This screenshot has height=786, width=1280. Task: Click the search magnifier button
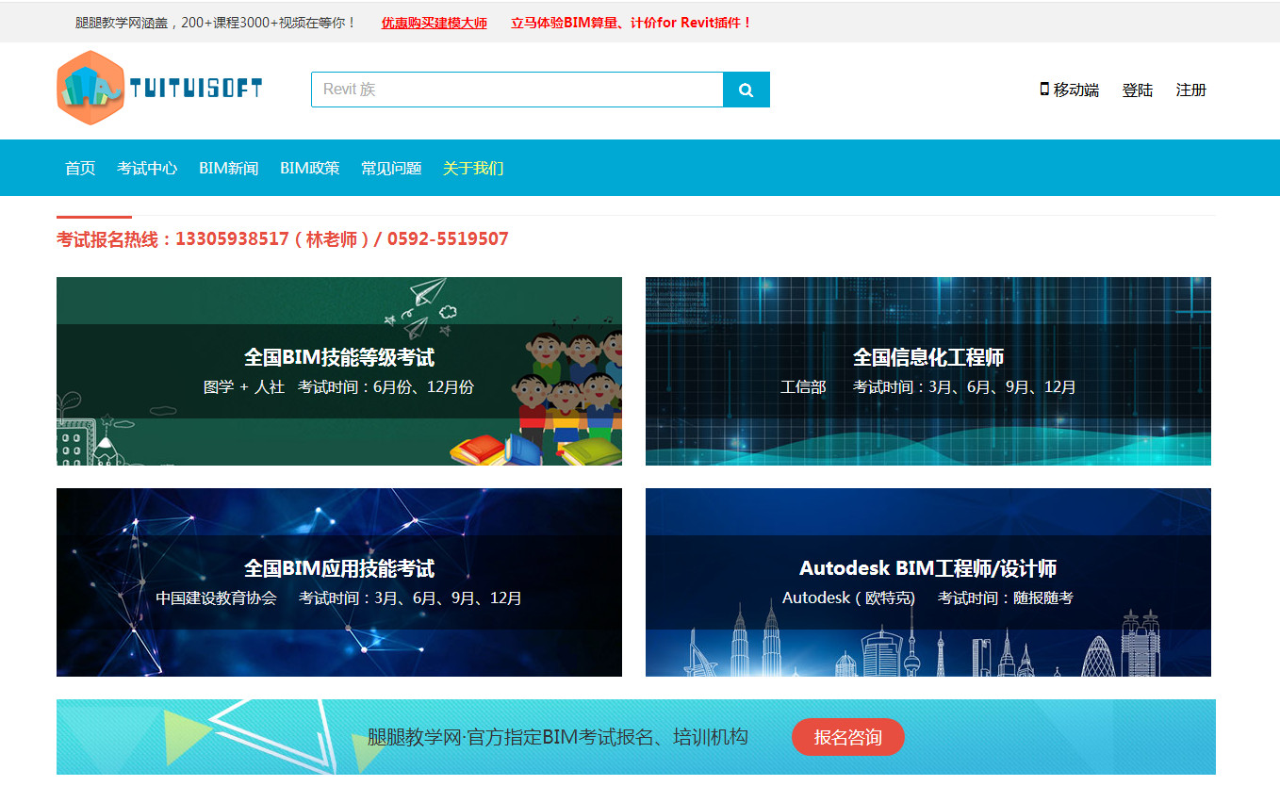click(x=747, y=90)
